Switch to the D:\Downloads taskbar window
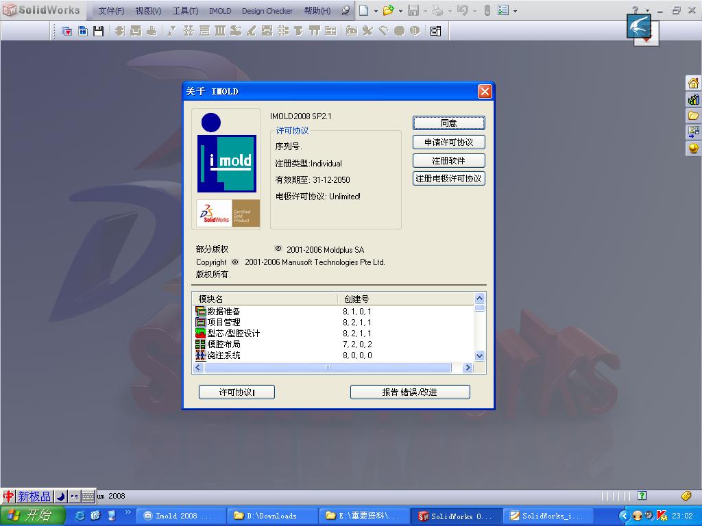 point(271,516)
